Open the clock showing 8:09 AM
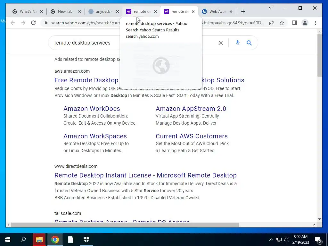The height and width of the screenshot is (246, 328). 300,240
